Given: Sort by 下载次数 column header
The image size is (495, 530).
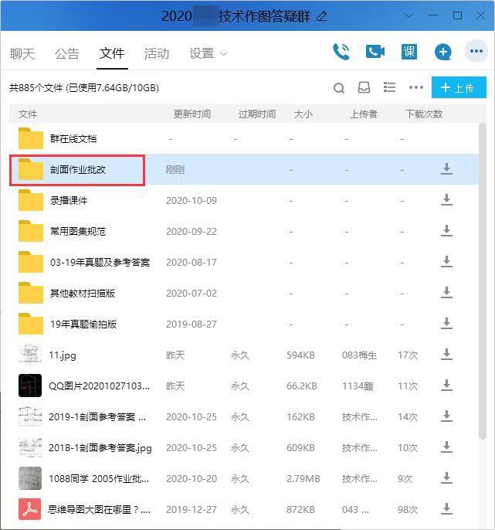Looking at the screenshot, I should click(424, 114).
